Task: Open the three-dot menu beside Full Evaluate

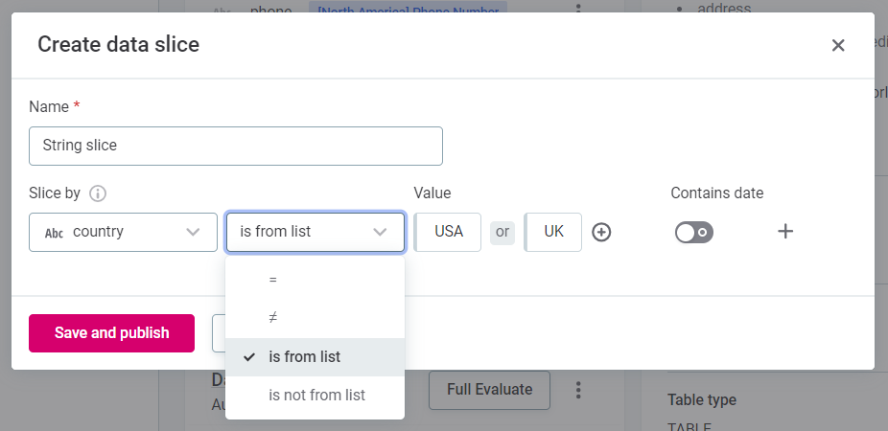Action: (578, 390)
